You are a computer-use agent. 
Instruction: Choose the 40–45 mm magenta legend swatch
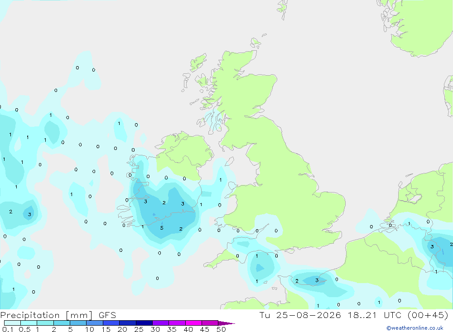(x=193, y=323)
